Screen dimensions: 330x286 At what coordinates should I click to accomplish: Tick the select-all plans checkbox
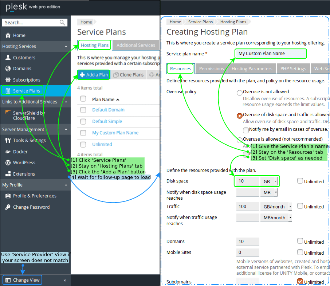point(83,99)
